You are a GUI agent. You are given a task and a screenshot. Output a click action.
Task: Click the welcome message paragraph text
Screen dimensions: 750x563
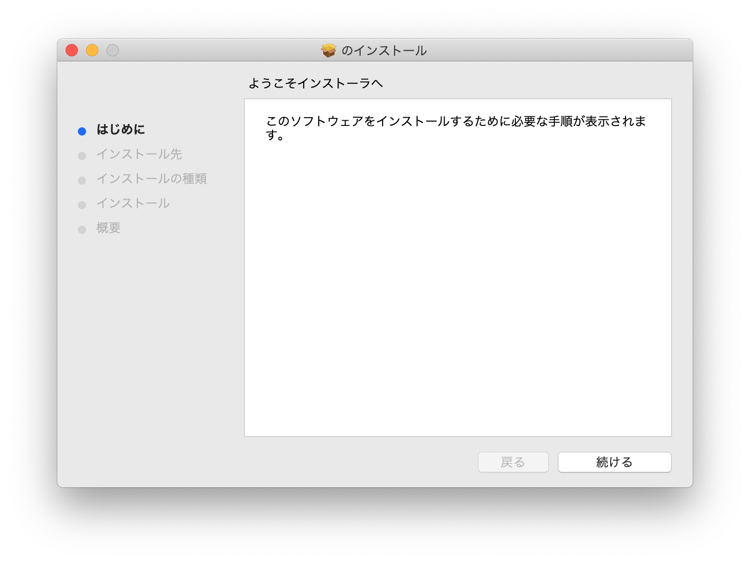tap(455, 122)
